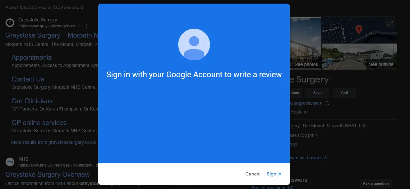410x189 pixels.
Task: Open the Appointments sitelink
Action: (32, 57)
